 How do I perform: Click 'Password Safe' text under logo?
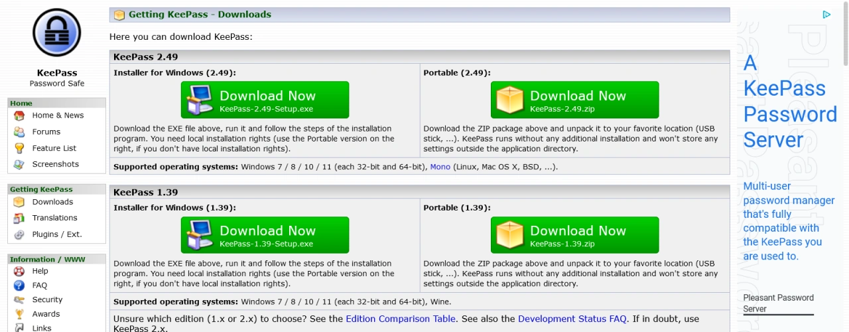click(57, 84)
